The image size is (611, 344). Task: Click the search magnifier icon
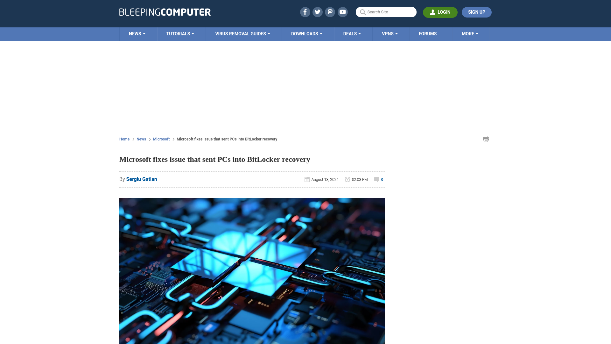click(362, 12)
